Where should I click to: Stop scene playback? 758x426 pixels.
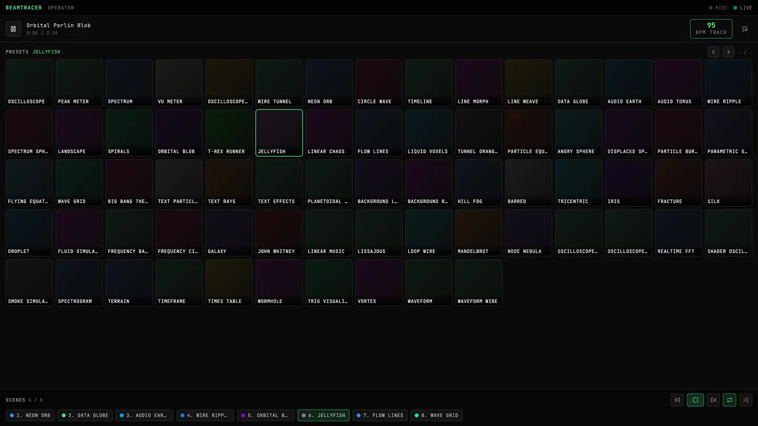695,400
